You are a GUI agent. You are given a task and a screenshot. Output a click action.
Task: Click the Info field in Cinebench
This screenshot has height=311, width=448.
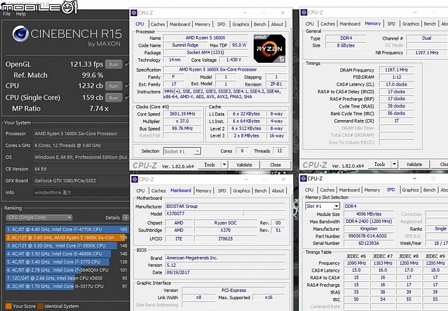80,192
